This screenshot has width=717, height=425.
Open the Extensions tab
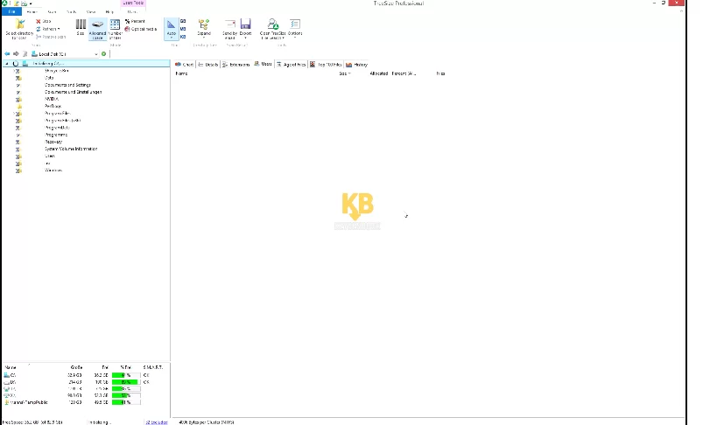(x=237, y=65)
